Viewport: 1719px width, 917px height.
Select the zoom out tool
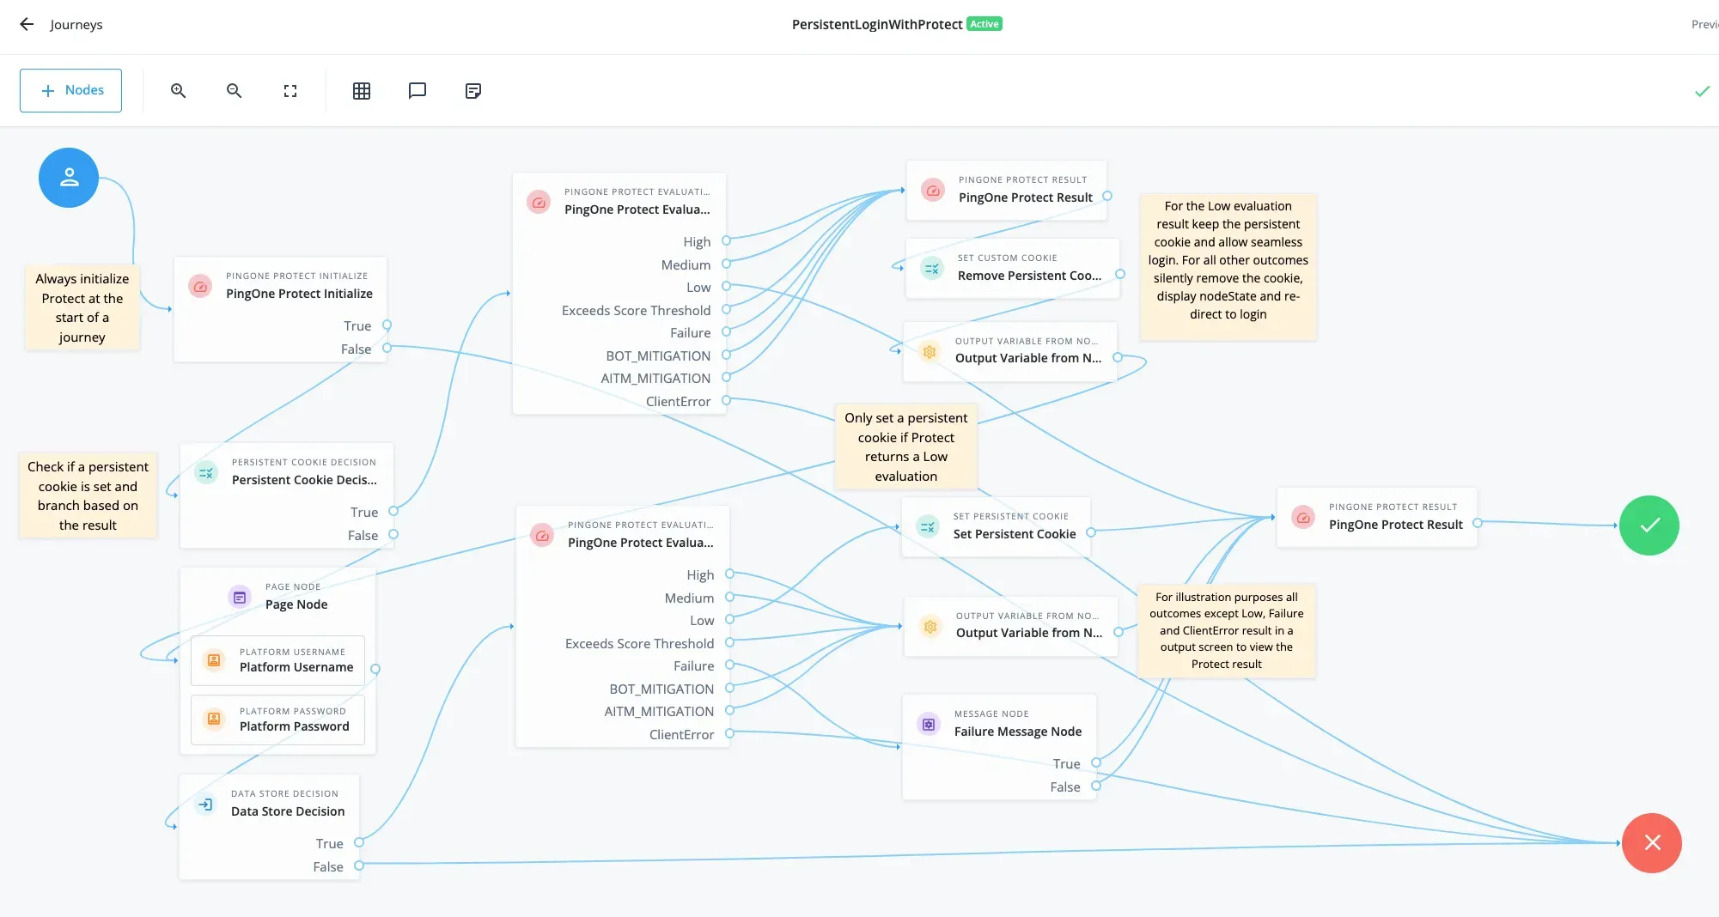[x=234, y=90]
